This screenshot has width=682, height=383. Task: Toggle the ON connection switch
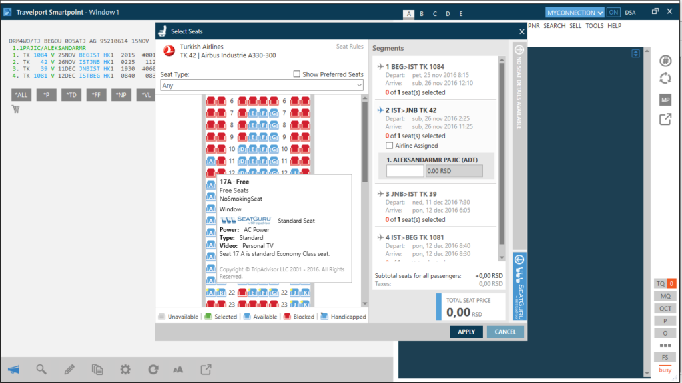click(x=613, y=13)
